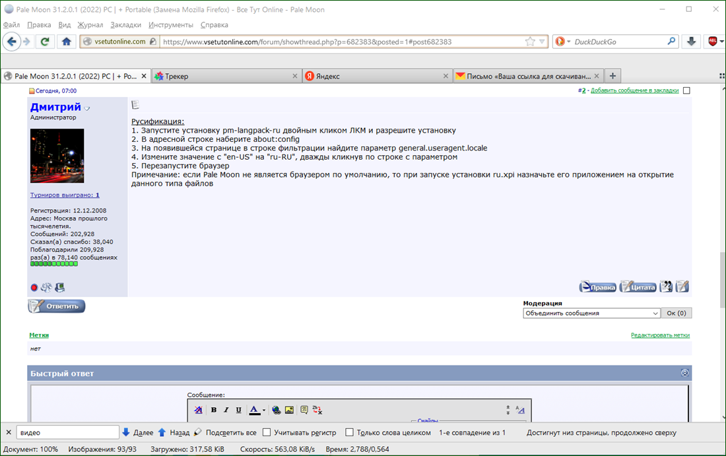Bookmark this page with the star icon
Screen dimensions: 726x456
pos(530,42)
